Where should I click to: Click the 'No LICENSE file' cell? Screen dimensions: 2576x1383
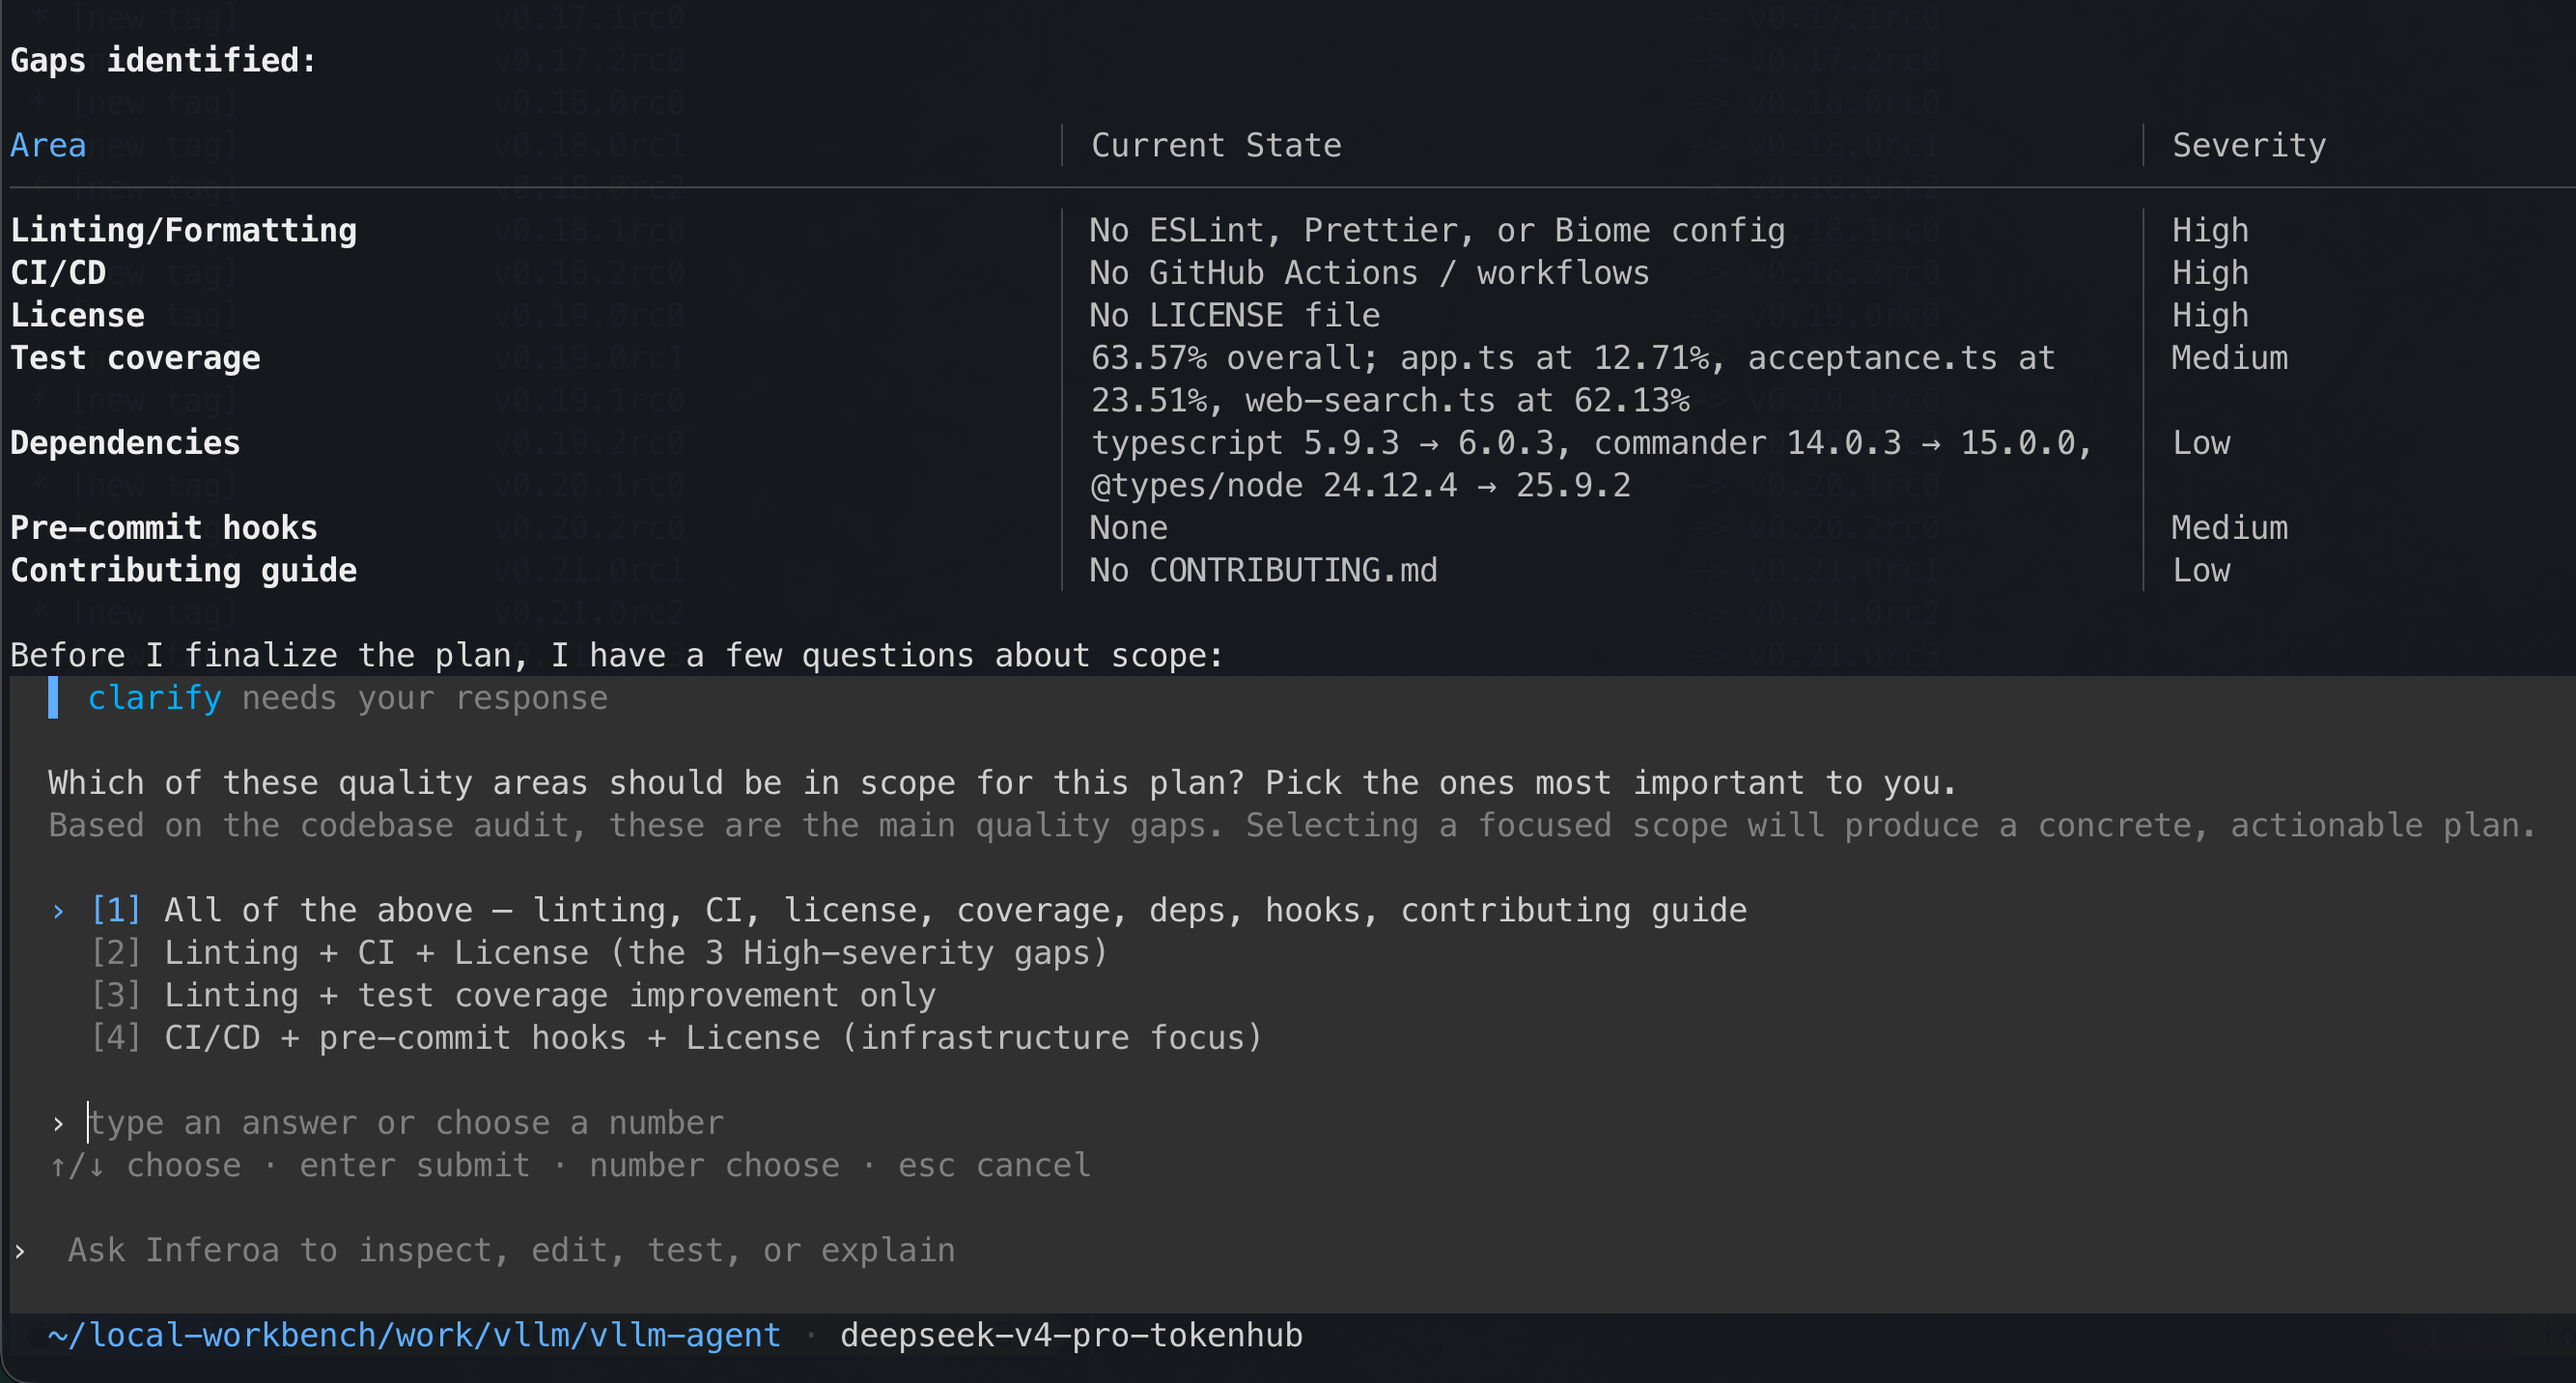coord(1235,315)
